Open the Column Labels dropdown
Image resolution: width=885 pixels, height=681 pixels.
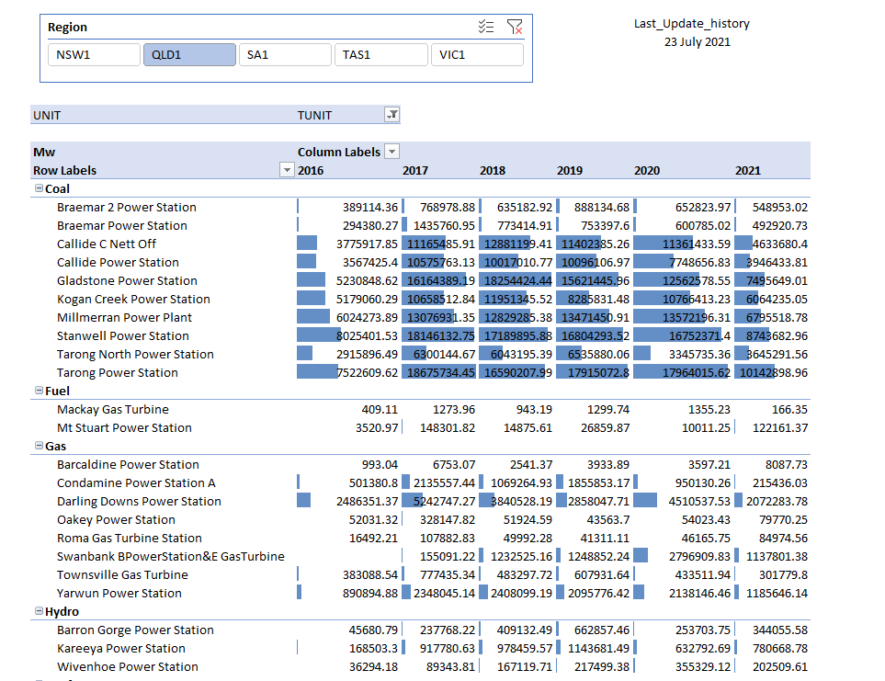(391, 152)
